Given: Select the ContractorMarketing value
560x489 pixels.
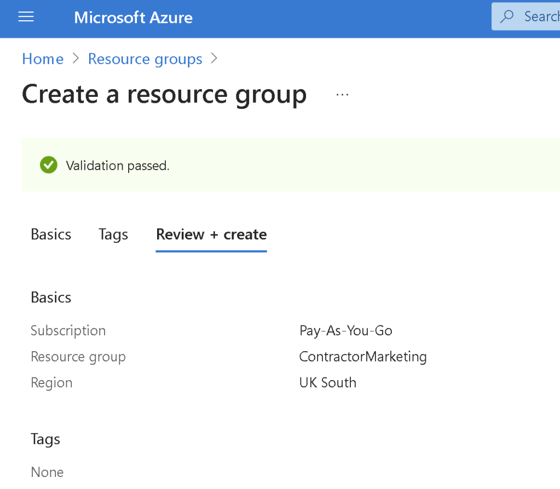Looking at the screenshot, I should (363, 357).
